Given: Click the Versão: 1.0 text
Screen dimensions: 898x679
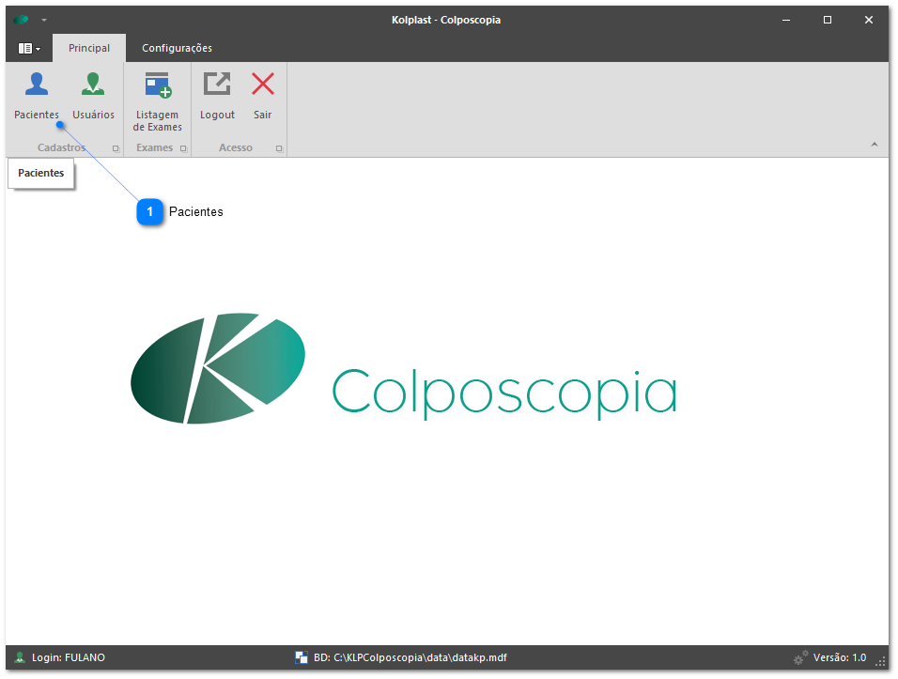Looking at the screenshot, I should (840, 657).
